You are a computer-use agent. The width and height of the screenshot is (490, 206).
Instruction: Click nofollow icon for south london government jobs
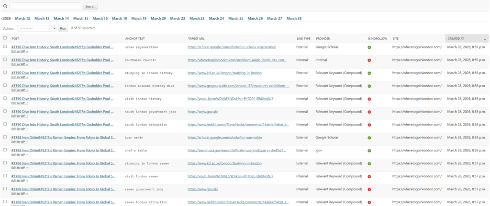coord(369,112)
